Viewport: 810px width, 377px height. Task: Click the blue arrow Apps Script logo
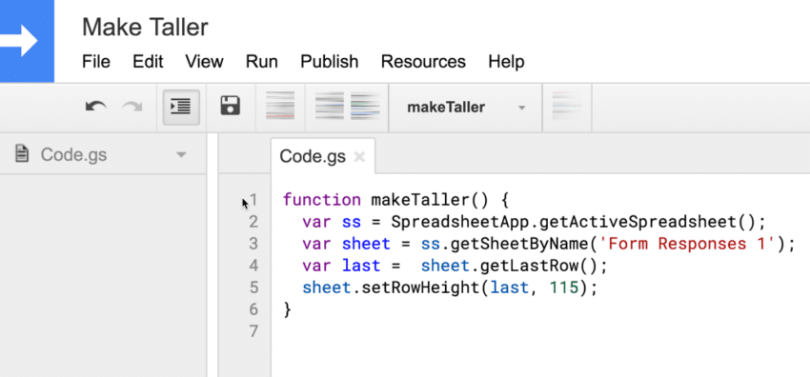click(26, 41)
